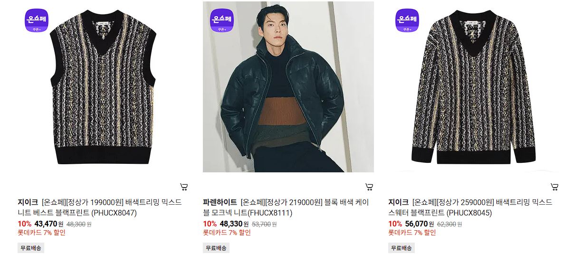564x254 pixels.
Task: Open the black print knit vest thumbnail
Action: (x=103, y=87)
